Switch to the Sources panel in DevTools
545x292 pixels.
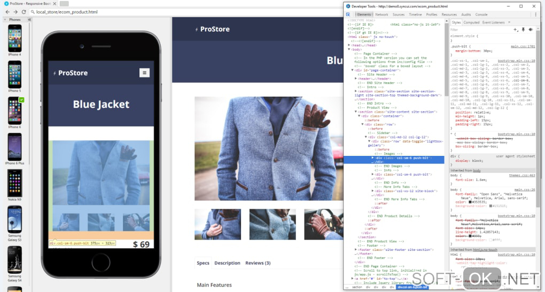[399, 14]
